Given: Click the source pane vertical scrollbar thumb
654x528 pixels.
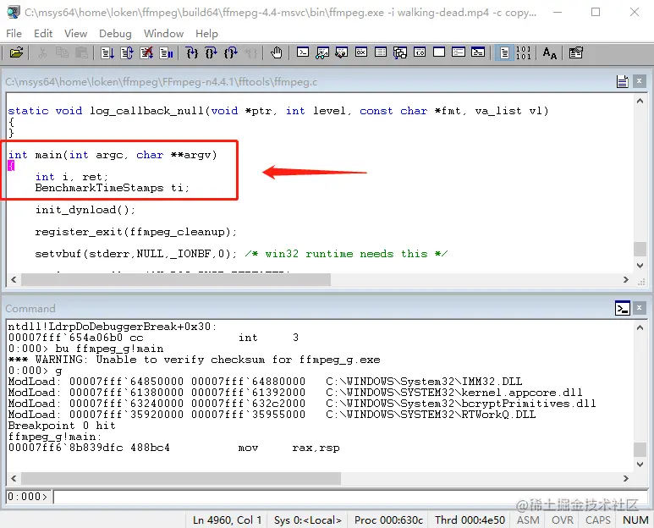Looking at the screenshot, I should (x=640, y=249).
